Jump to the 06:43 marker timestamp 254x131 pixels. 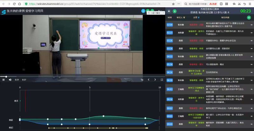coord(170,89)
